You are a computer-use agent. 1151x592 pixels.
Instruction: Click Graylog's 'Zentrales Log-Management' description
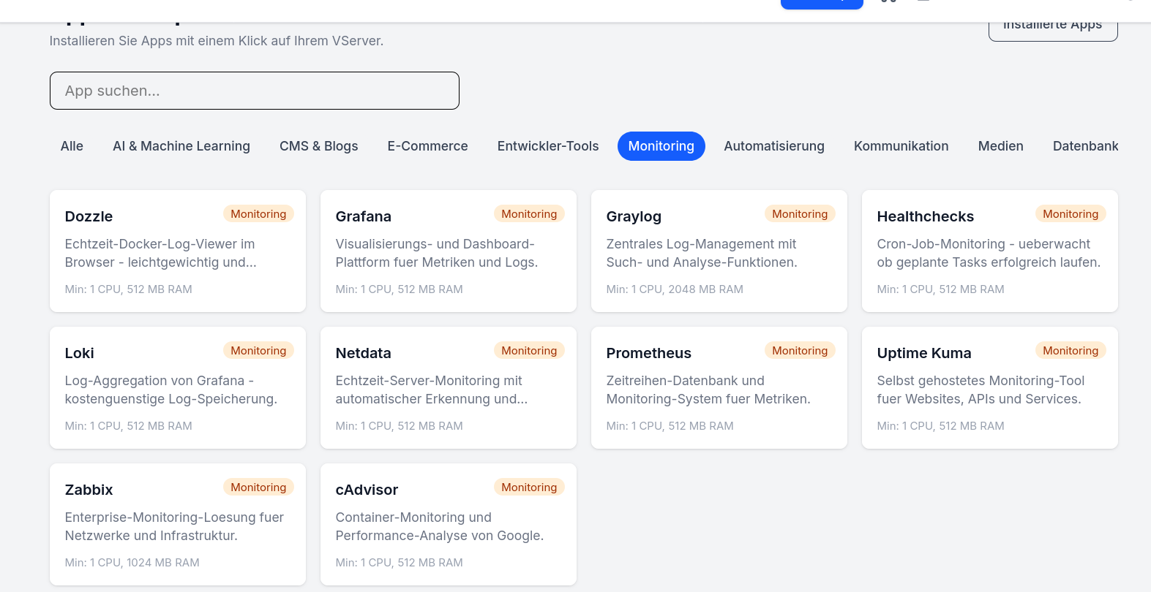(x=702, y=253)
